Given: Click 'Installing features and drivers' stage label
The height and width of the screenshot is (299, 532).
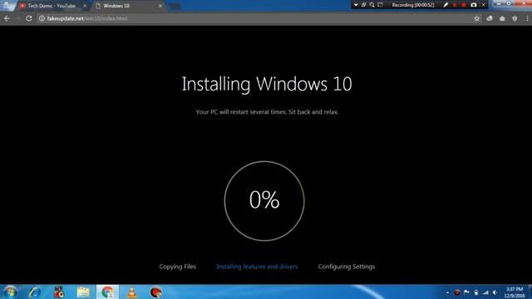Looking at the screenshot, I should coord(257,267).
